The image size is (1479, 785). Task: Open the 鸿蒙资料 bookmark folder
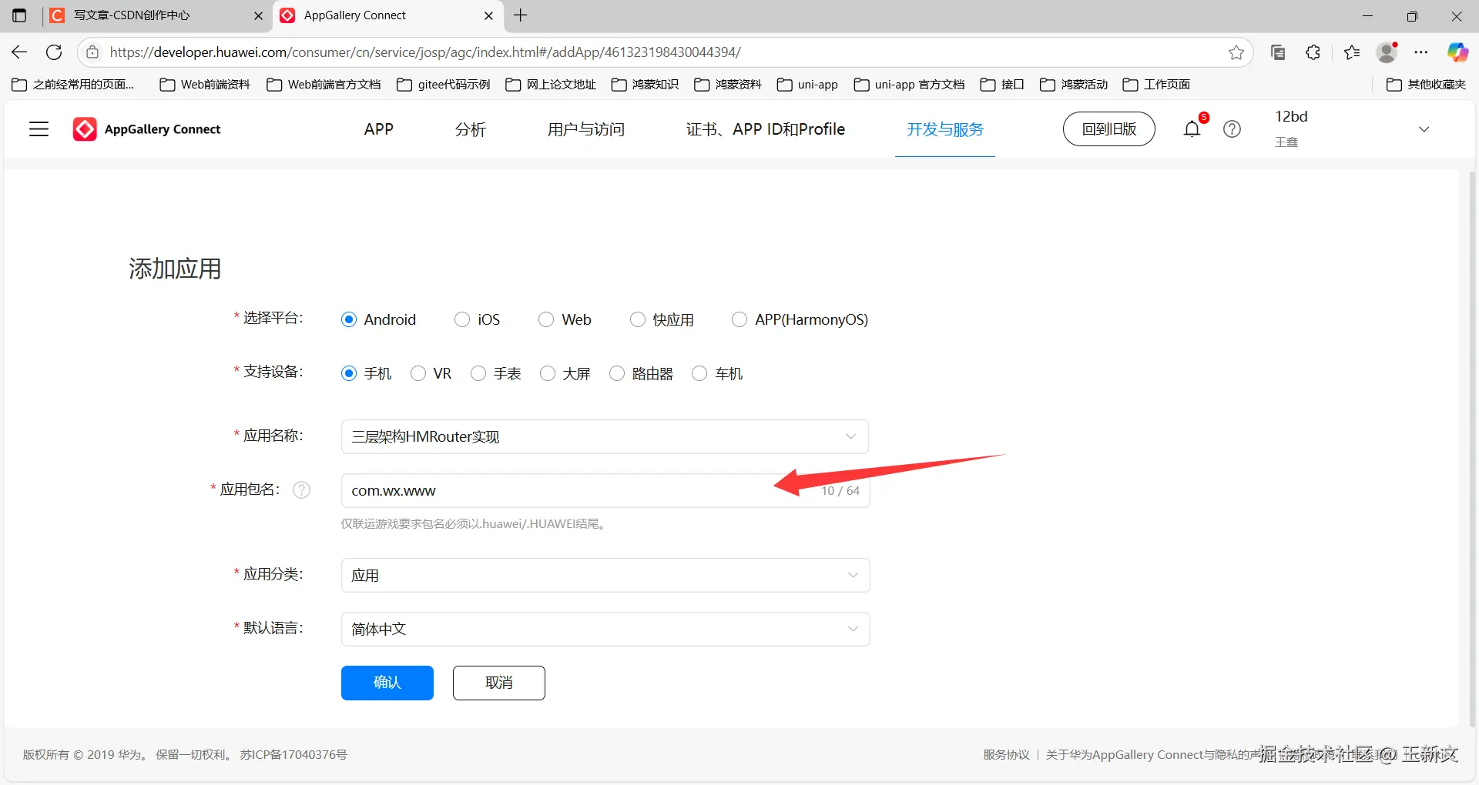coord(728,85)
